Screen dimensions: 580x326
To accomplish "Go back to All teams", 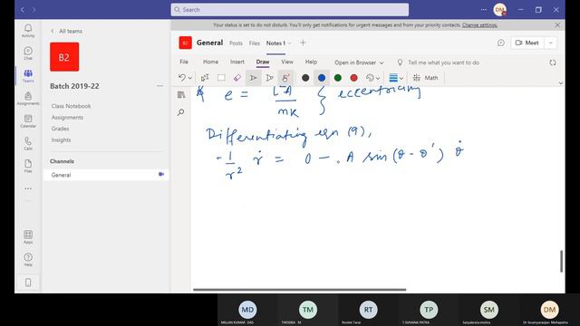I will point(67,31).
